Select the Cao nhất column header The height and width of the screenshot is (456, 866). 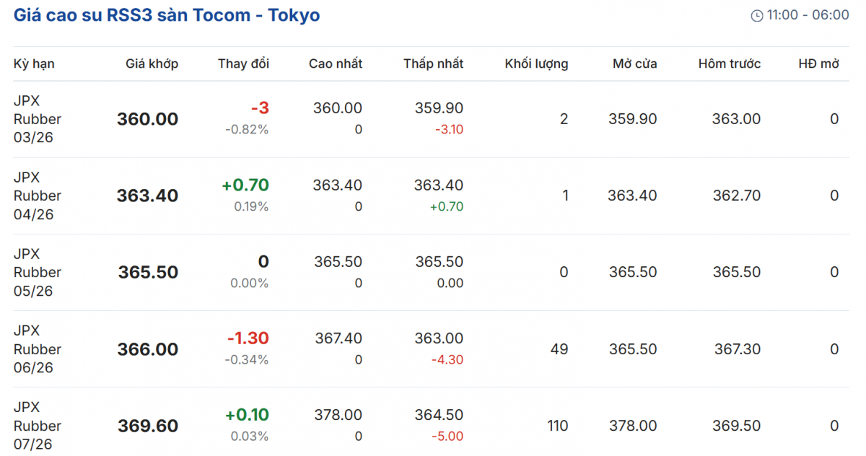coord(336,63)
